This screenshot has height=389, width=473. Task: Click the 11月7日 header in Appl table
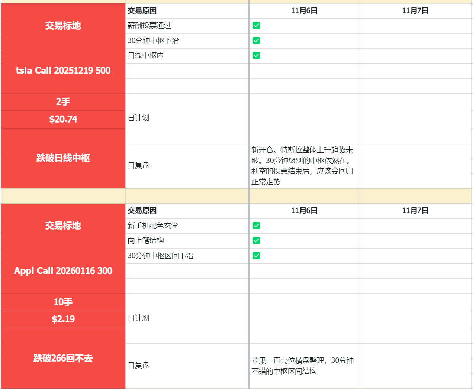pos(416,211)
